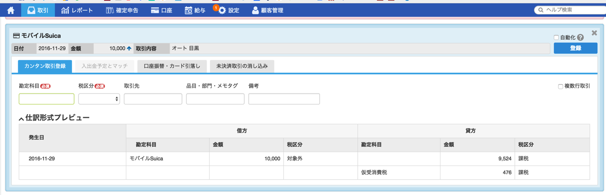The image size is (606, 195).
Task: Close the モバイルSuica panel with X
Action: click(x=594, y=33)
